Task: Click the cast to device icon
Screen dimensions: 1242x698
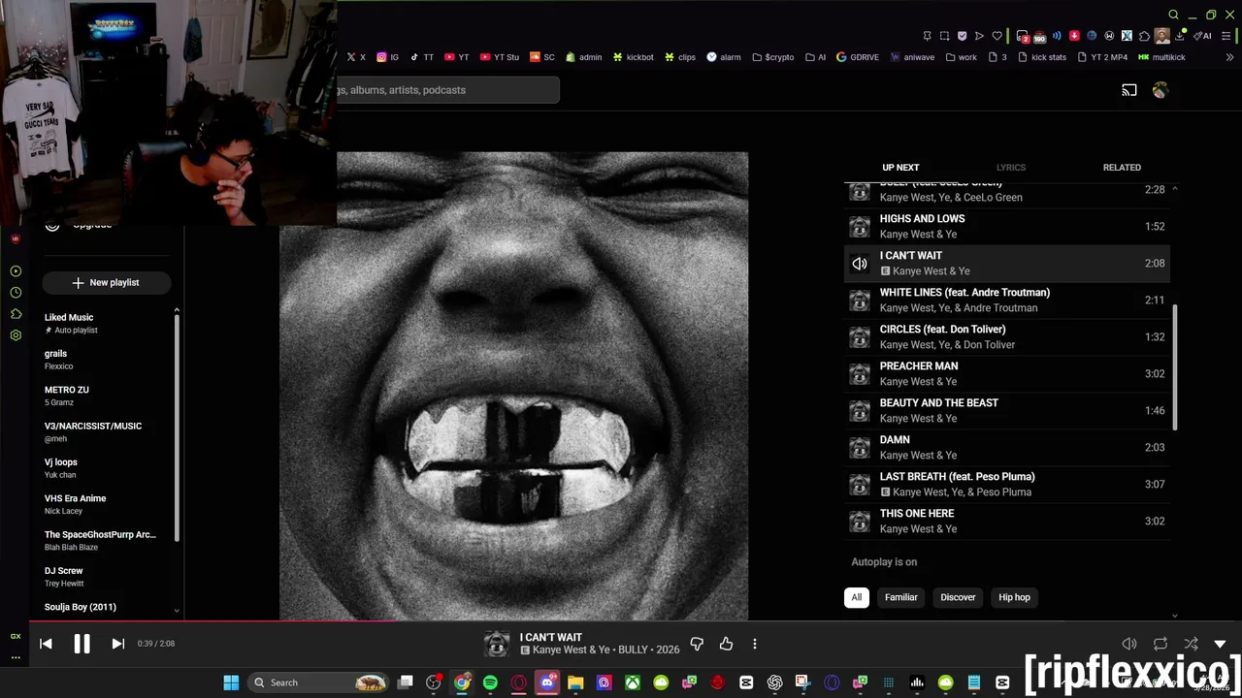Action: click(1129, 90)
